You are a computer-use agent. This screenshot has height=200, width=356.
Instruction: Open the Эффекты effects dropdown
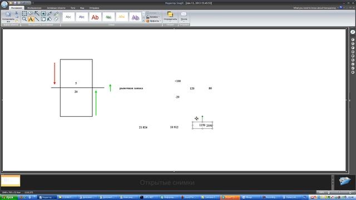(154, 21)
